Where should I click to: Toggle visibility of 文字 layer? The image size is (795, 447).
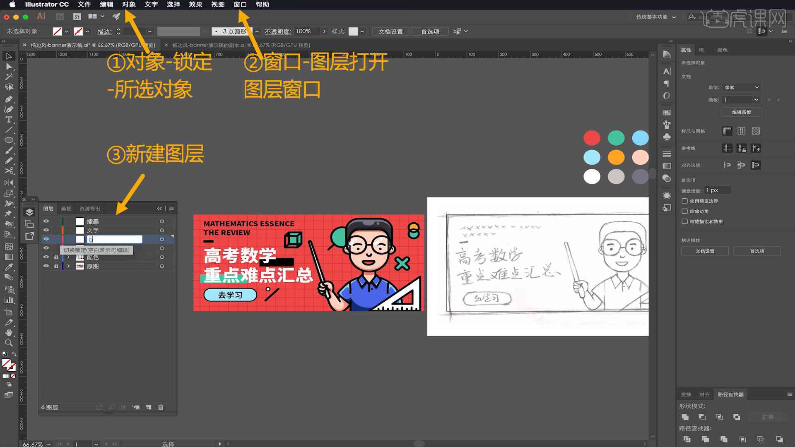[46, 230]
